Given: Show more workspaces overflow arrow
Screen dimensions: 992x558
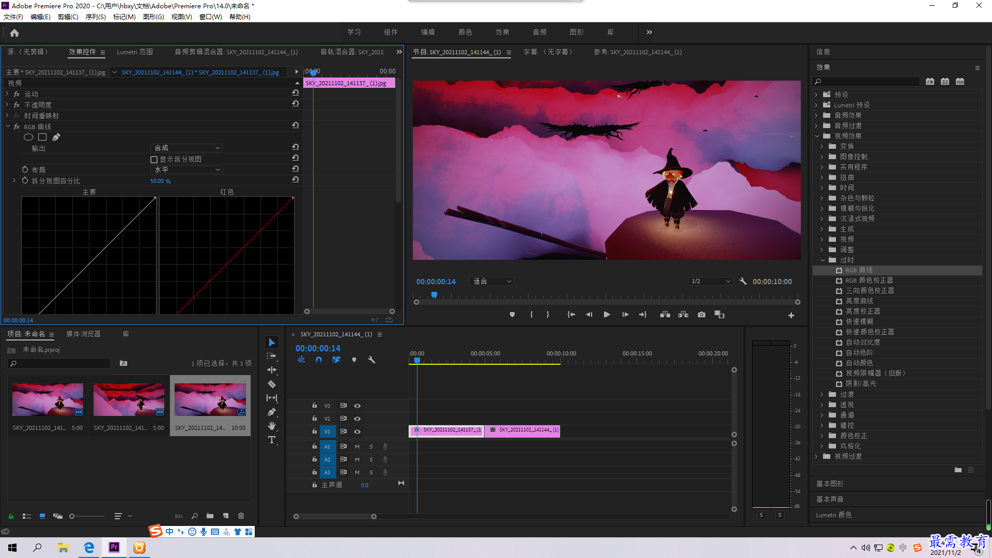Looking at the screenshot, I should click(649, 32).
